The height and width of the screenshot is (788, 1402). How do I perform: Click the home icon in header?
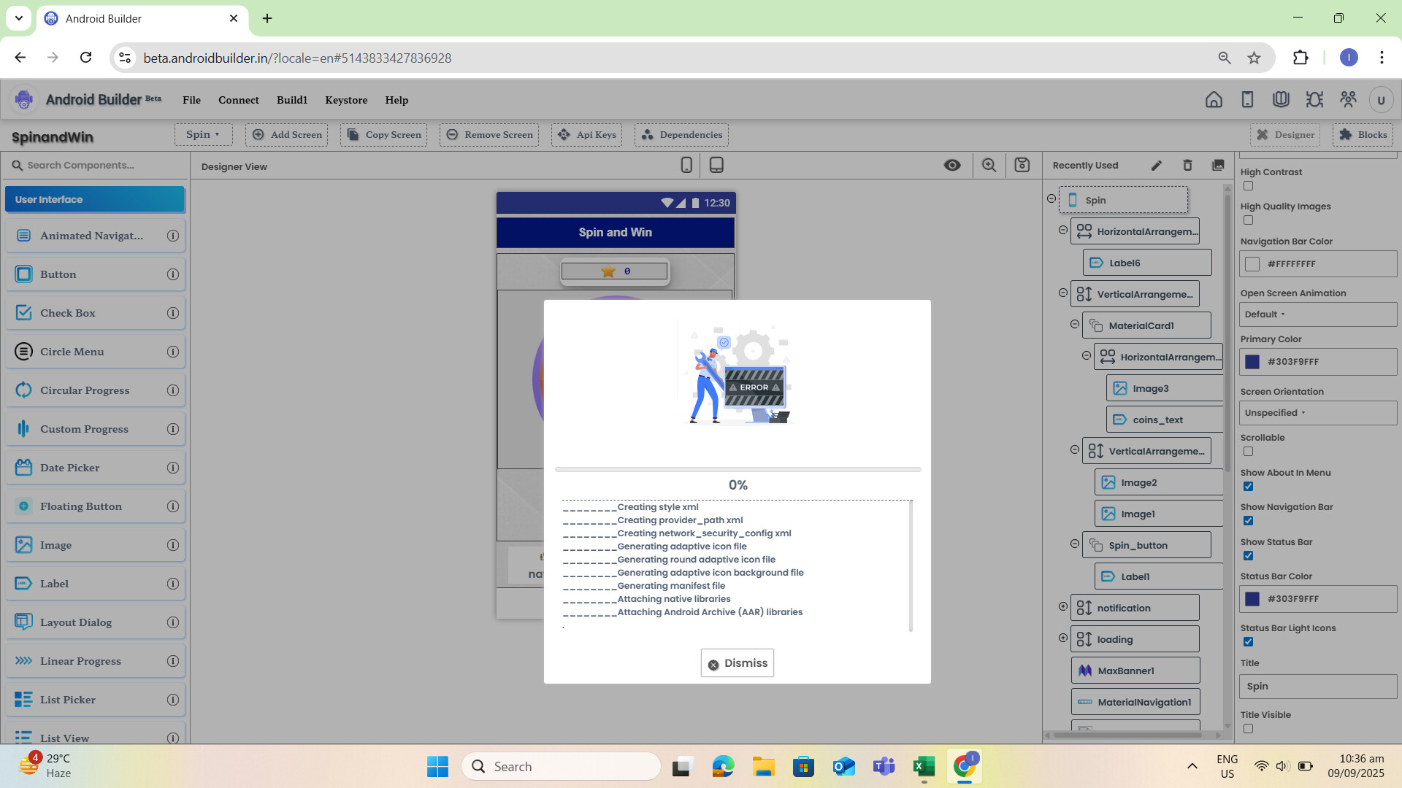point(1214,100)
